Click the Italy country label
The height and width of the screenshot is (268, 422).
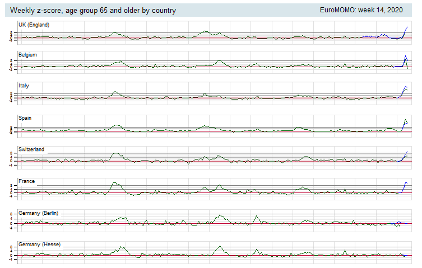24,86
